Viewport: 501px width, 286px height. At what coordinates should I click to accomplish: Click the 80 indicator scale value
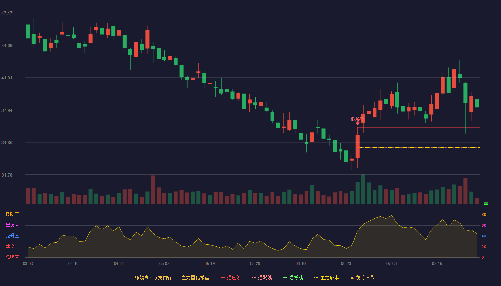[x=484, y=215]
